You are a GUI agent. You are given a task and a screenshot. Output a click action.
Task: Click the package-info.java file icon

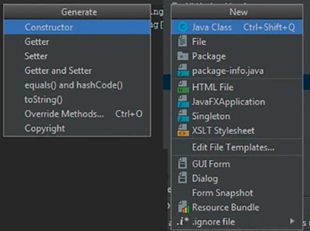coord(183,70)
